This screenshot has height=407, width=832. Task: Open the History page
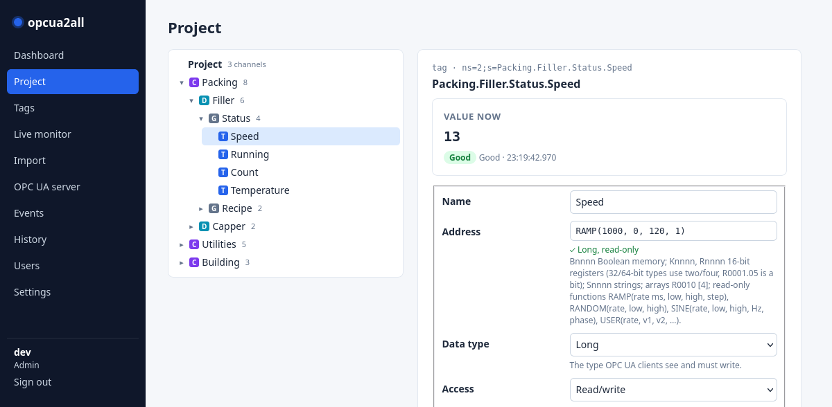click(x=73, y=239)
